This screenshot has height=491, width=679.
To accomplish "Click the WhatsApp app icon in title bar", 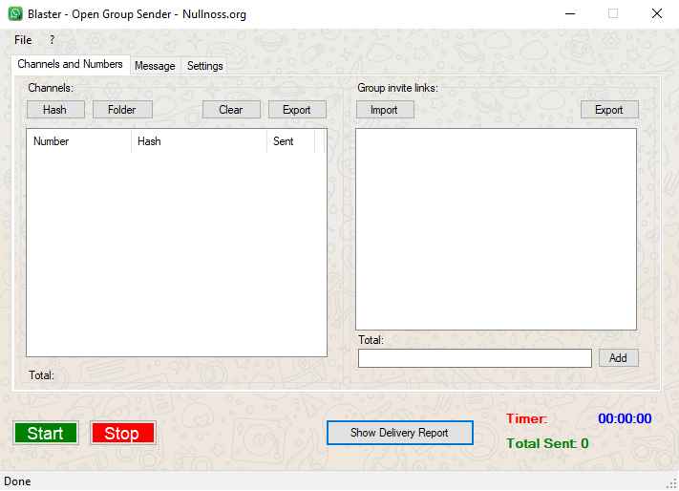I will [x=15, y=14].
